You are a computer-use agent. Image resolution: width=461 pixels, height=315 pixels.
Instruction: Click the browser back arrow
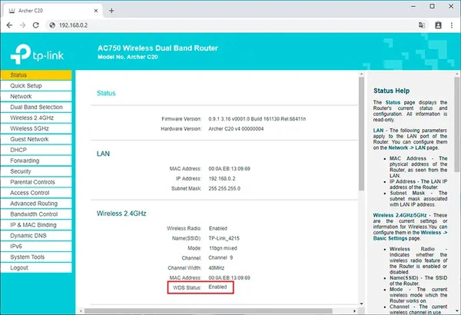9,25
